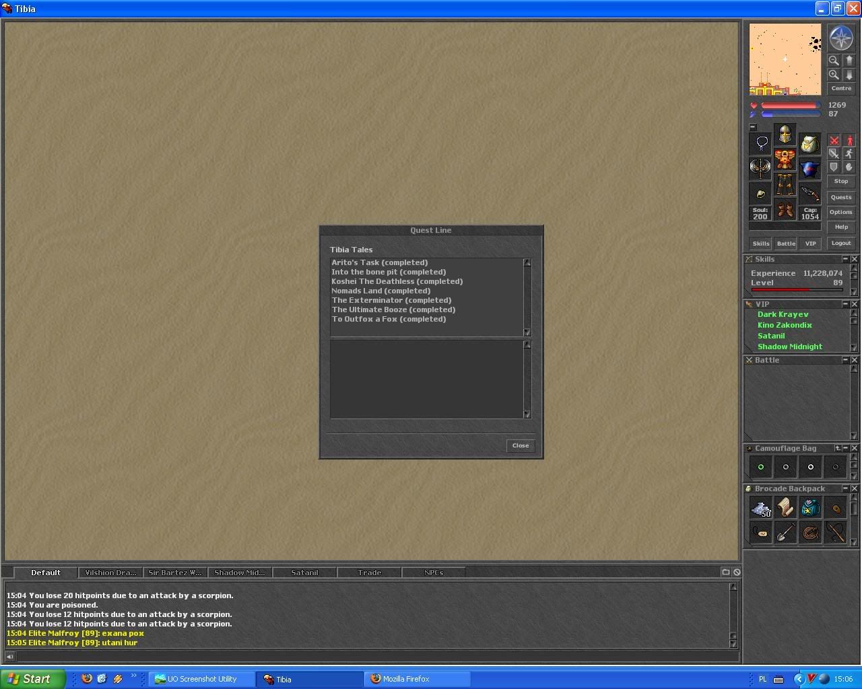Click the fishing rod in Brocade Backpack
Image resolution: width=862 pixels, height=689 pixels.
click(836, 533)
